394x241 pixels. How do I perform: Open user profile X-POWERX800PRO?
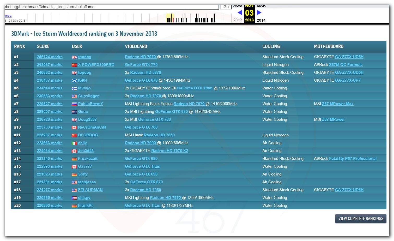click(96, 65)
